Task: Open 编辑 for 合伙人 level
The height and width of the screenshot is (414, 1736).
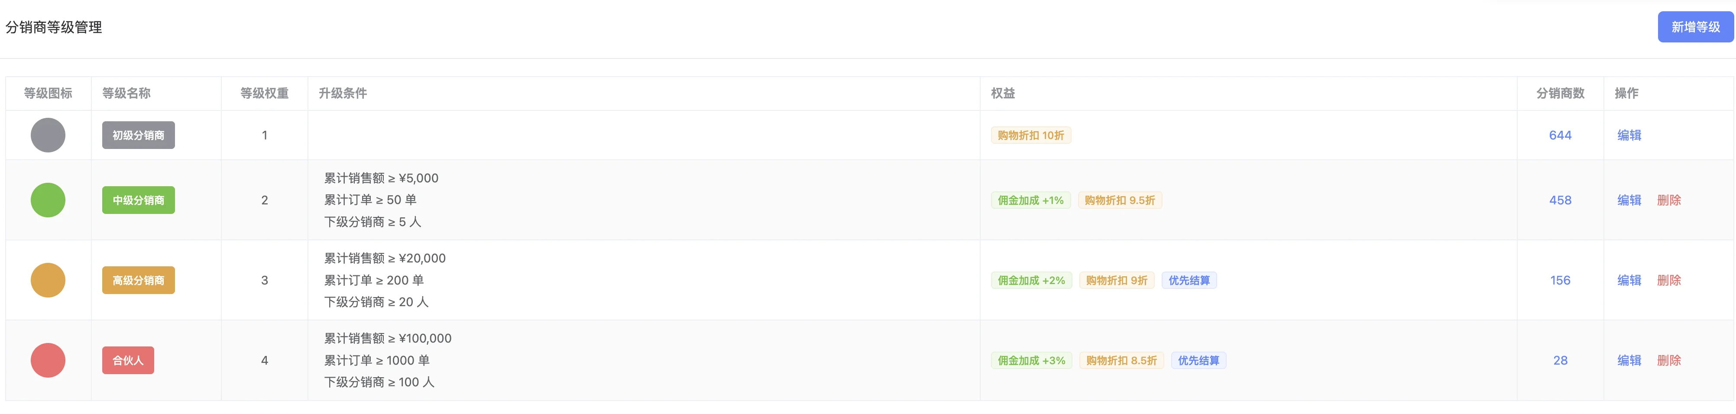Action: (1629, 360)
